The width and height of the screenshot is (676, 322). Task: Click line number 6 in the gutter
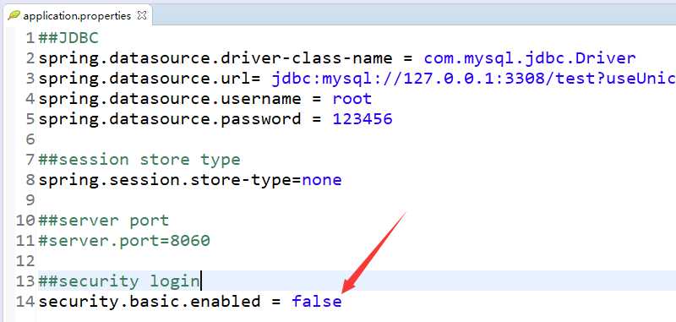click(x=30, y=139)
